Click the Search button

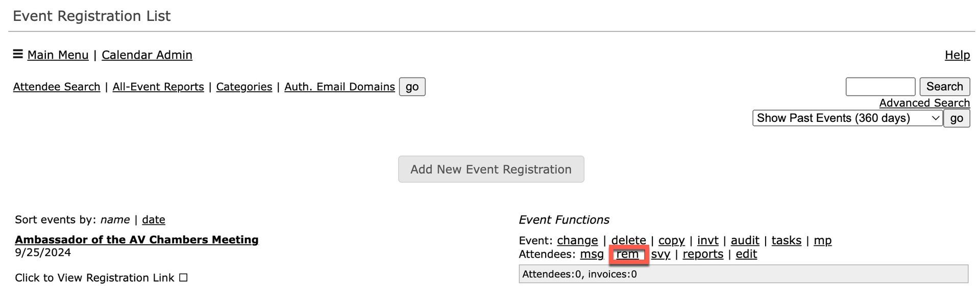[x=944, y=86]
